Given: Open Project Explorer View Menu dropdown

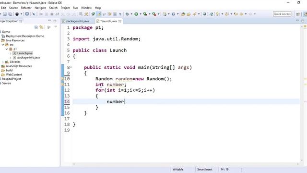Looking at the screenshot, I should 56,27.
